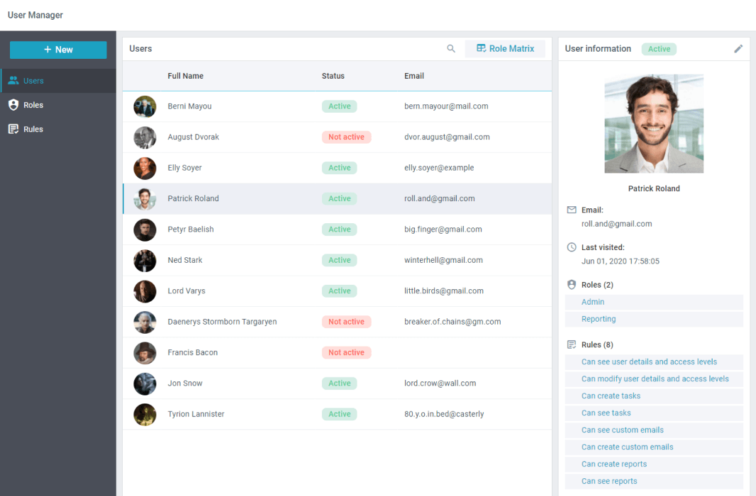
Task: Select the Tyrion Lannister name
Action: click(196, 415)
